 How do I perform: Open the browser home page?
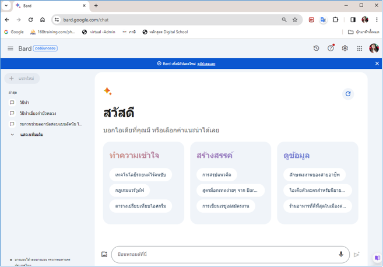click(x=43, y=20)
